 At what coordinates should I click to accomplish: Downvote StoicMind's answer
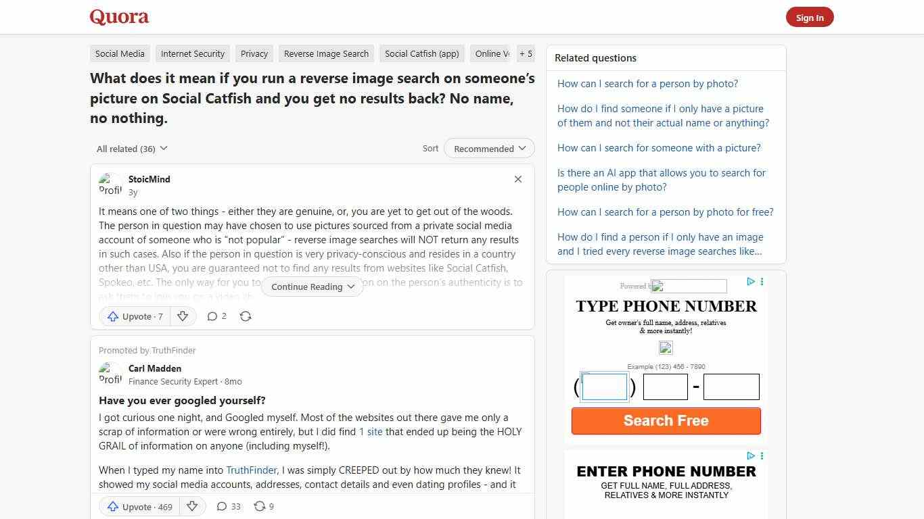click(183, 316)
